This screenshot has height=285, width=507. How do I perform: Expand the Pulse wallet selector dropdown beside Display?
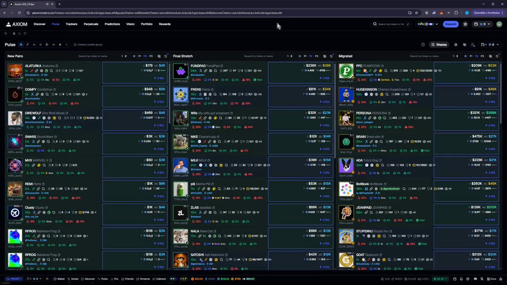pos(490,44)
